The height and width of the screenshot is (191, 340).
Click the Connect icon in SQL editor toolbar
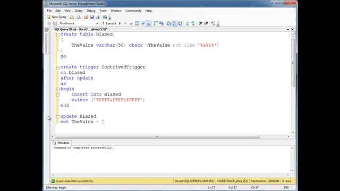click(x=49, y=23)
